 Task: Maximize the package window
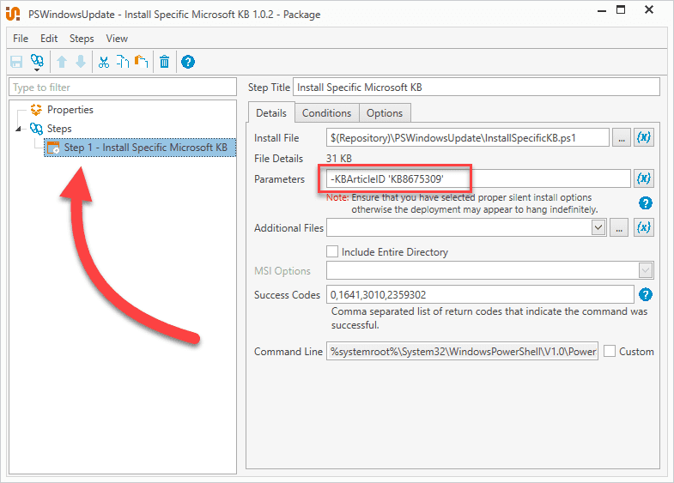pyautogui.click(x=621, y=9)
